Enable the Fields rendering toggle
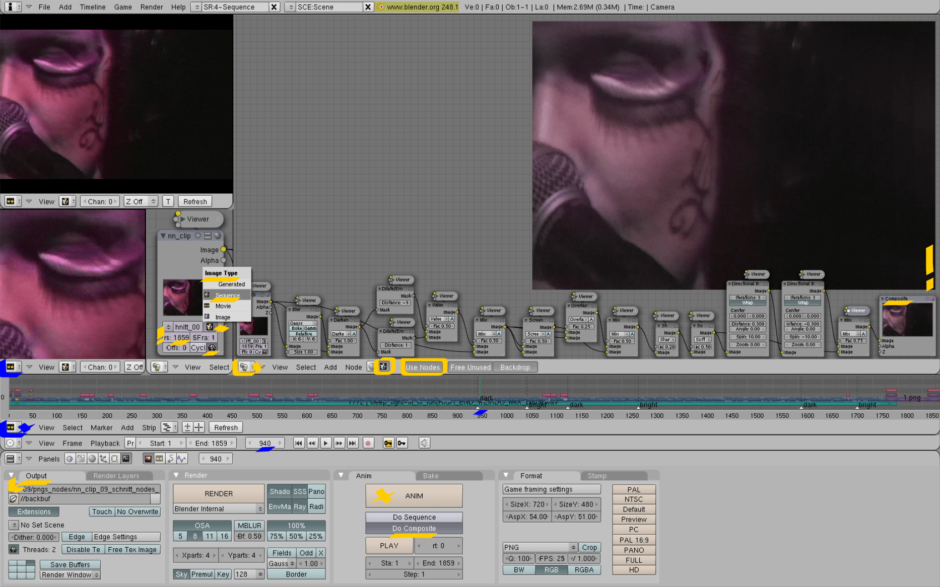 coord(282,553)
